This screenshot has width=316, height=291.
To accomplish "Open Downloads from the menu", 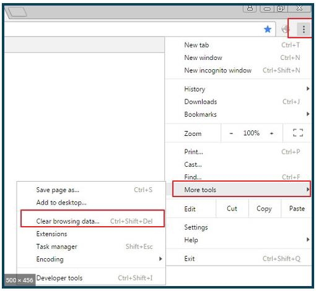I will point(239,102).
